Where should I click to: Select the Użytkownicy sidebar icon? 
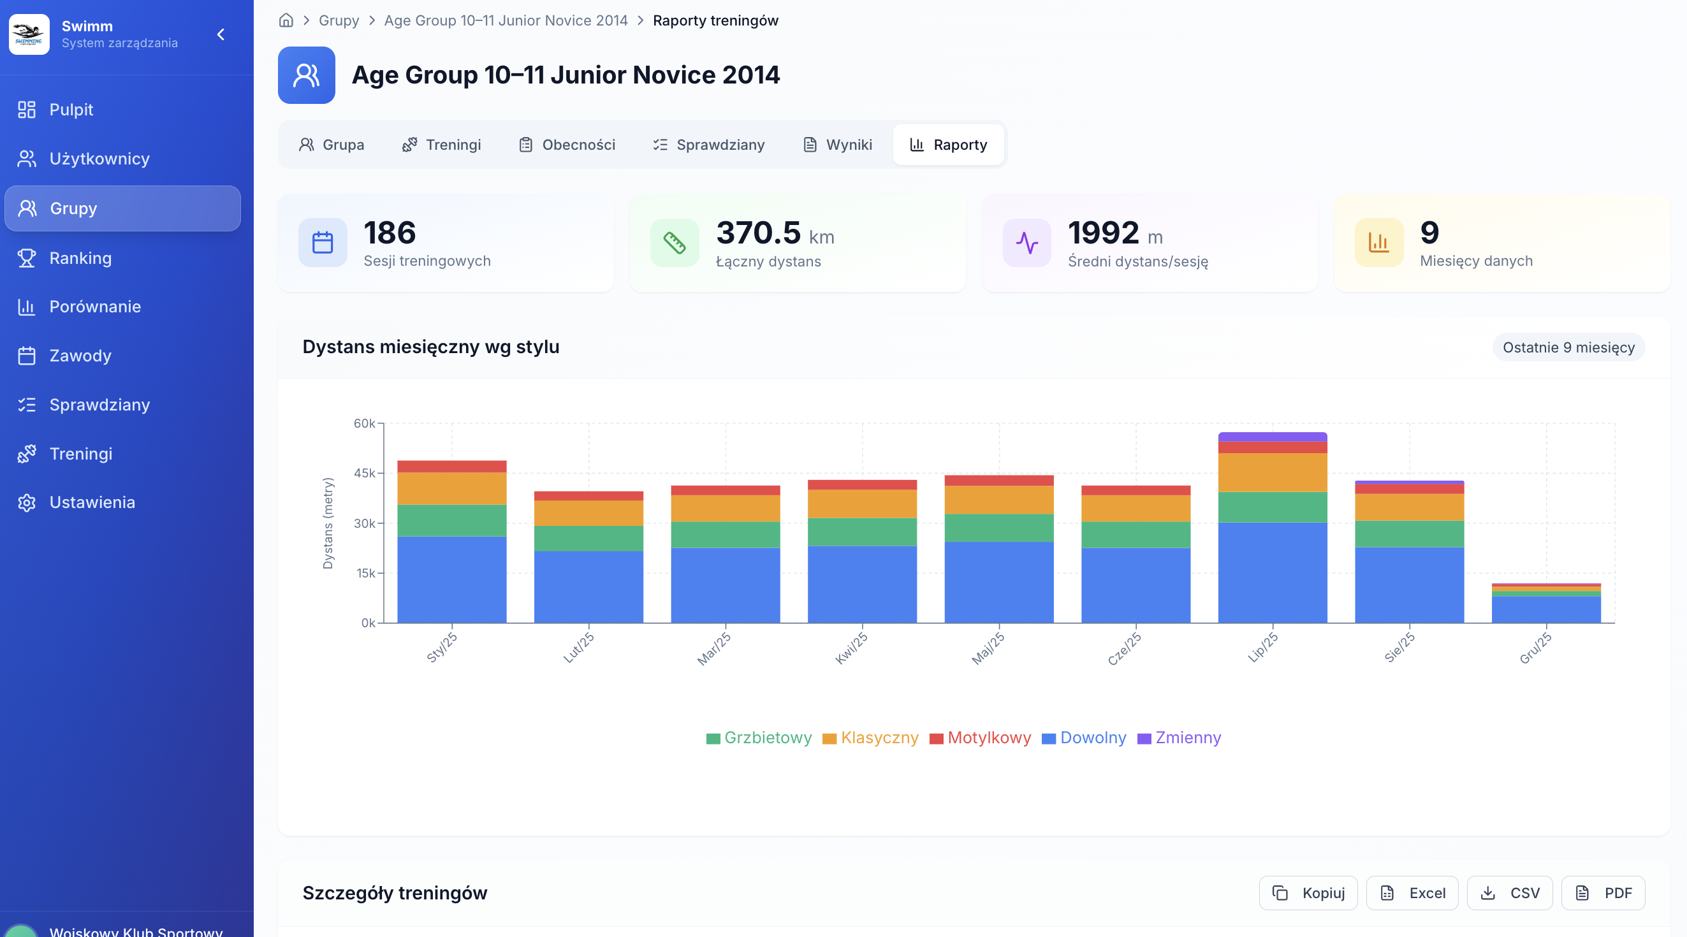coord(27,159)
